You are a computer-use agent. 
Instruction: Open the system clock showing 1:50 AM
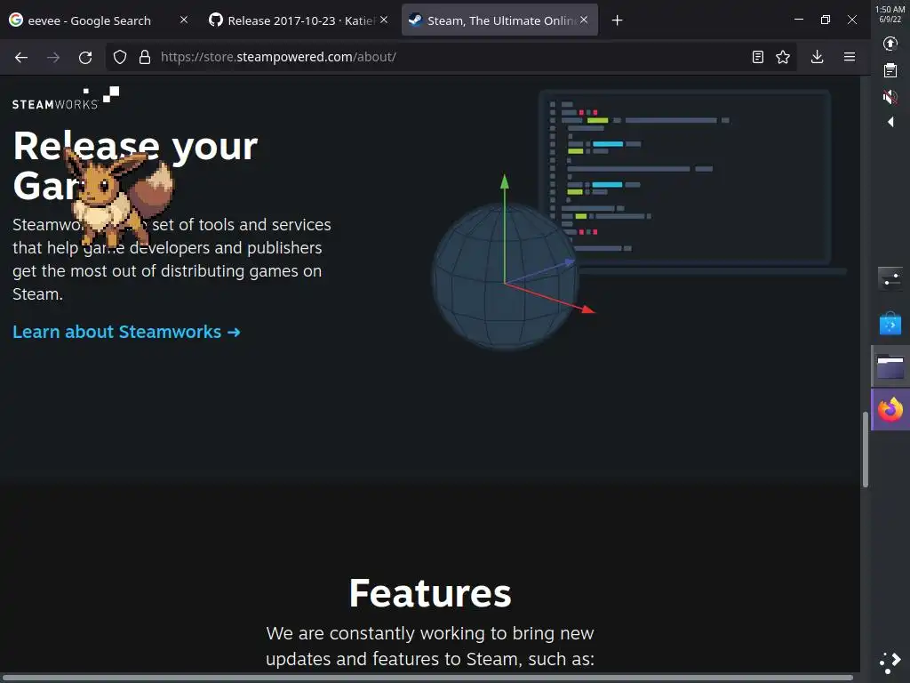click(x=890, y=14)
